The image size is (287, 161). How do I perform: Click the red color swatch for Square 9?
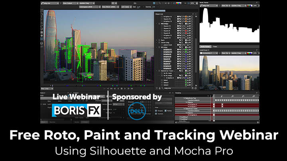click(186, 31)
